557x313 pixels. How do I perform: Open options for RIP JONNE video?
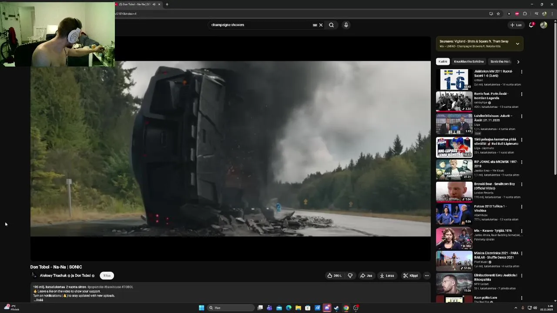(x=521, y=162)
